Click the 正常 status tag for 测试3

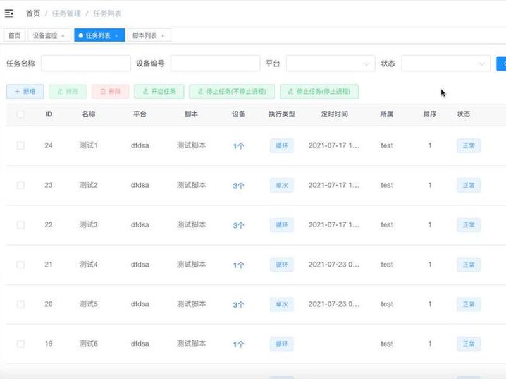click(x=469, y=225)
